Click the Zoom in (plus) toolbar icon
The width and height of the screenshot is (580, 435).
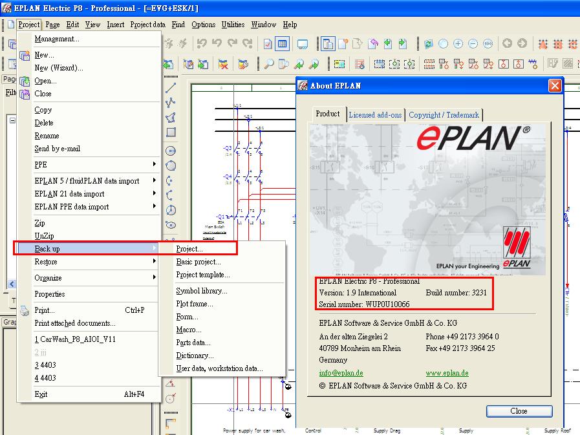pyautogui.click(x=458, y=44)
